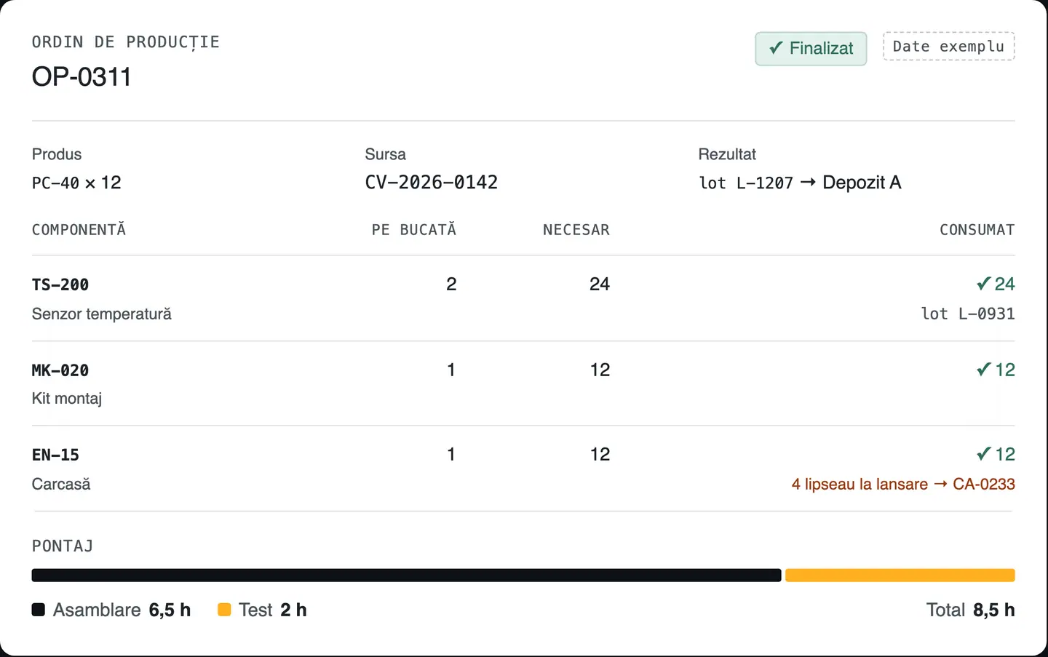Viewport: 1048px width, 657px height.
Task: Click the black Asamblare legend swatch
Action: coord(39,610)
